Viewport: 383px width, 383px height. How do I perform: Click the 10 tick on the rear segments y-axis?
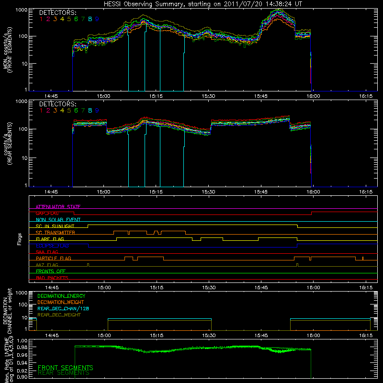[x=24, y=158]
